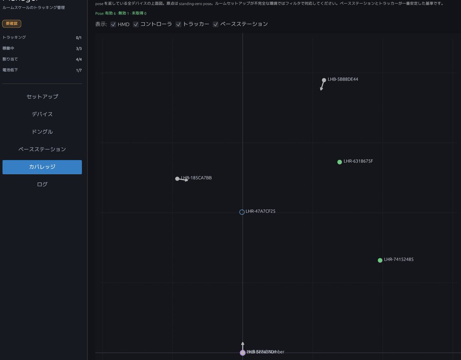Click the トラッキング 0/1 stat row

click(x=42, y=38)
